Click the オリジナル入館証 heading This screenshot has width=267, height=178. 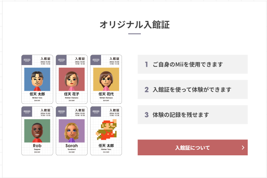tap(135, 25)
